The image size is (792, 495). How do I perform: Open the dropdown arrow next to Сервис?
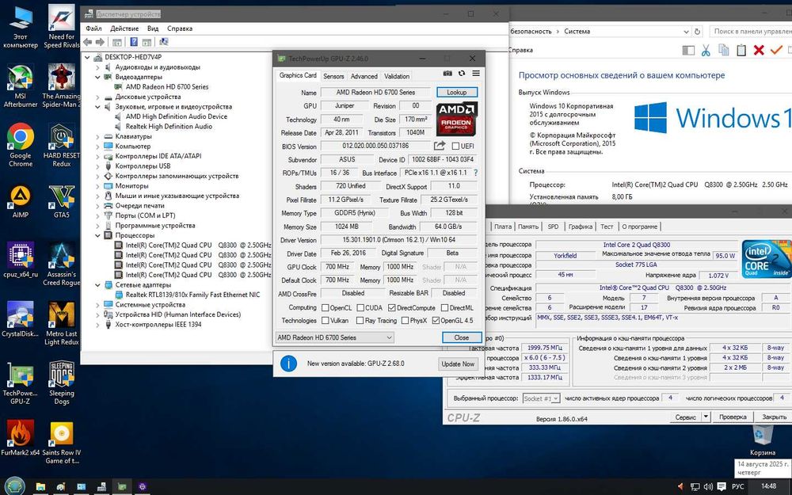point(706,417)
